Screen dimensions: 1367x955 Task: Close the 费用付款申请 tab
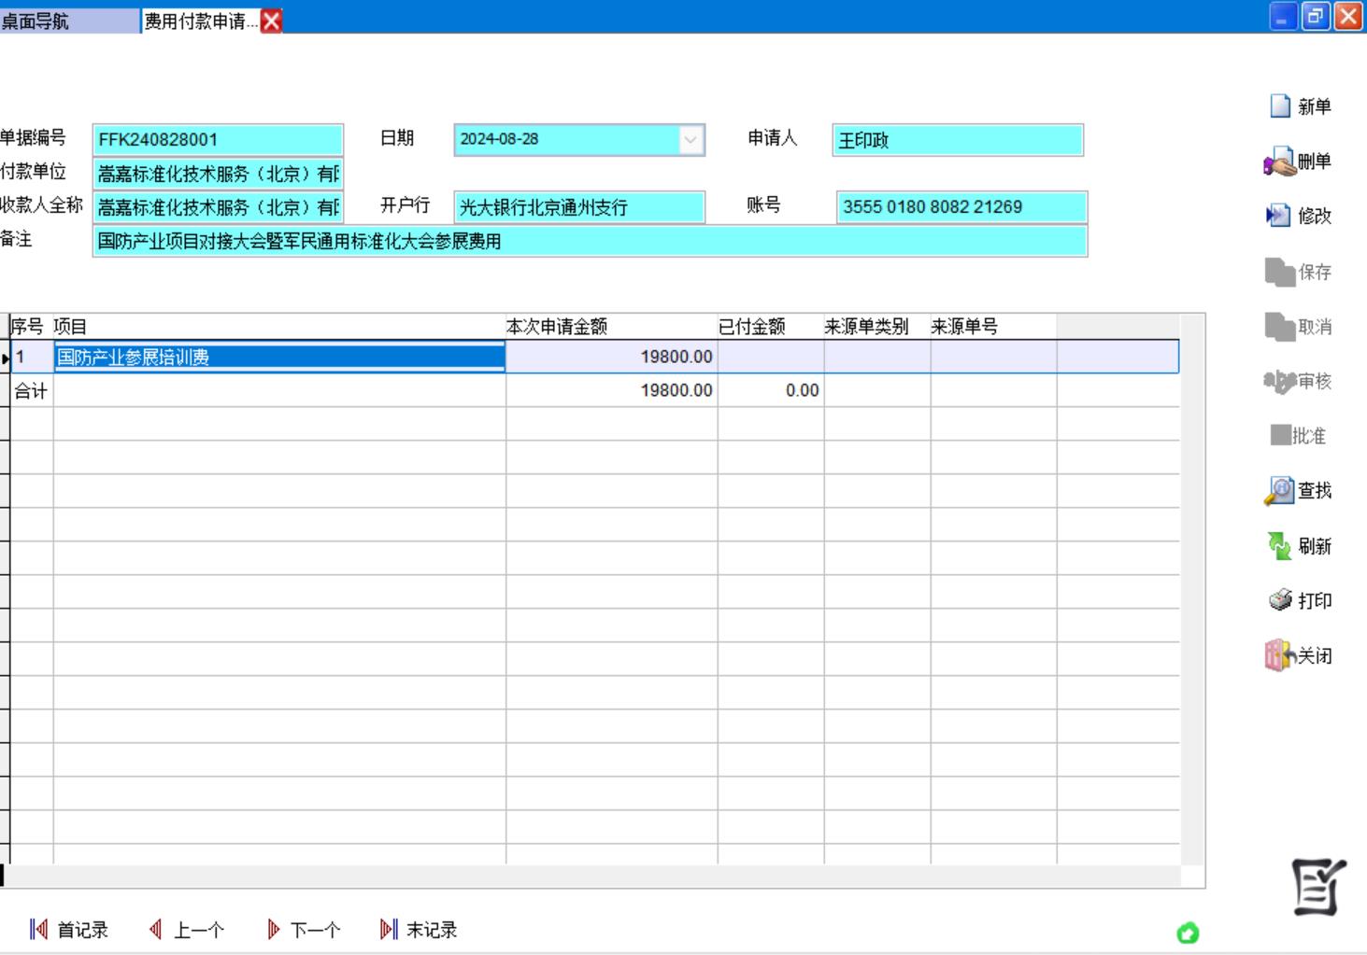272,21
